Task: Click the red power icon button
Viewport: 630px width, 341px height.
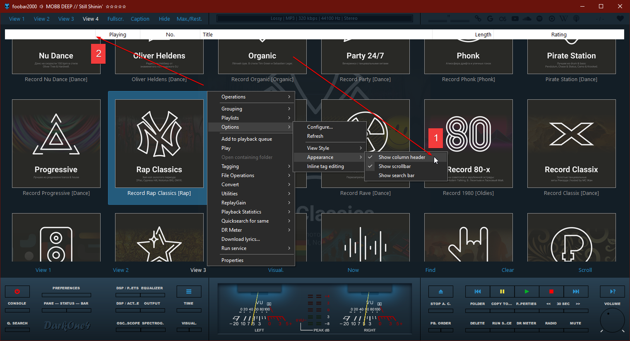Action: click(x=17, y=291)
